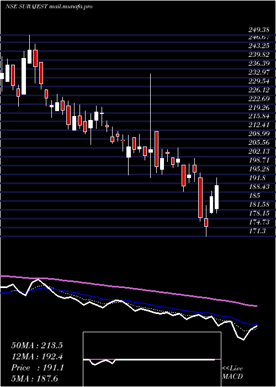Image resolution: width=276 pixels, height=387 pixels.
Task: Select the 208.99 price level label
Action: coord(259,134)
